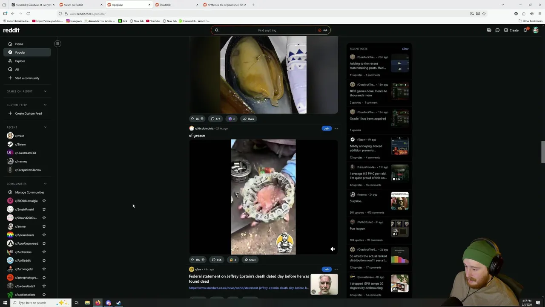This screenshot has height=307, width=545.
Task: Star the r/ArcRaiders community
Action: pos(44,252)
